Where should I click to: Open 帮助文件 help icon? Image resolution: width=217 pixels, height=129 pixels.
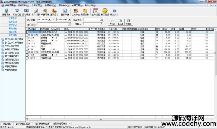(114, 12)
